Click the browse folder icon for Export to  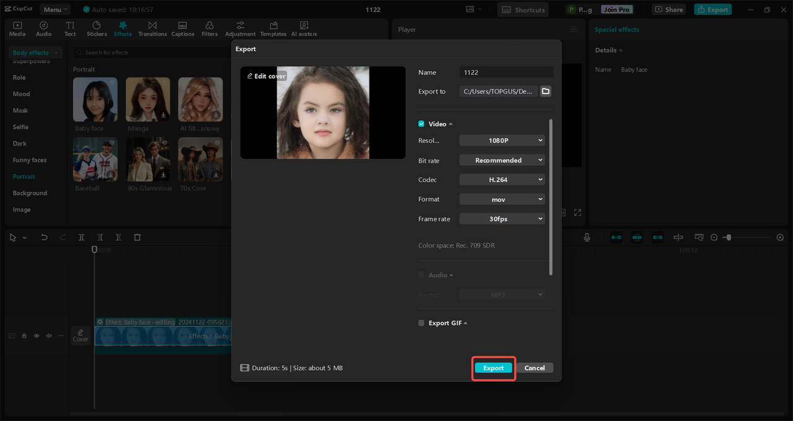tap(545, 91)
